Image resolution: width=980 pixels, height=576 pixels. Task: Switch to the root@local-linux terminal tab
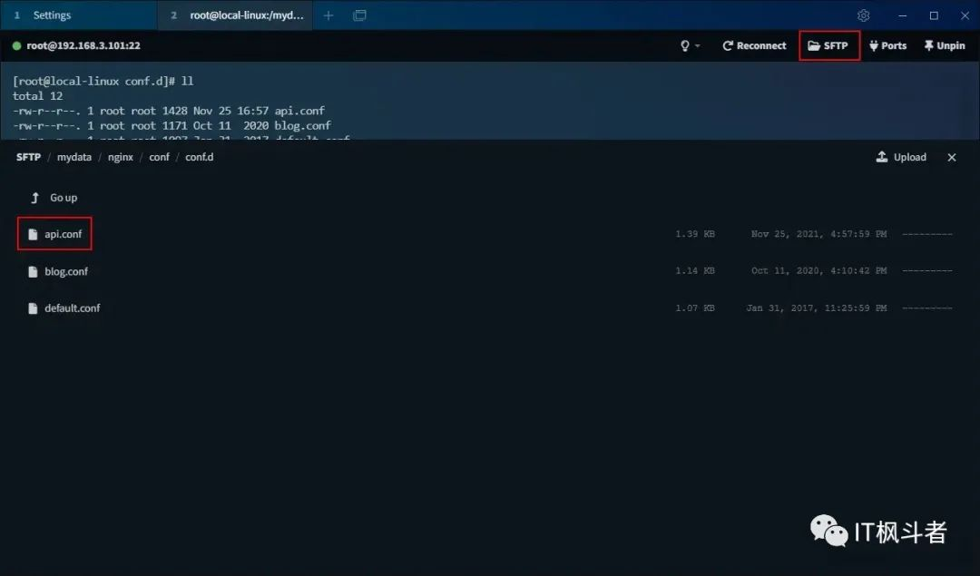point(235,15)
